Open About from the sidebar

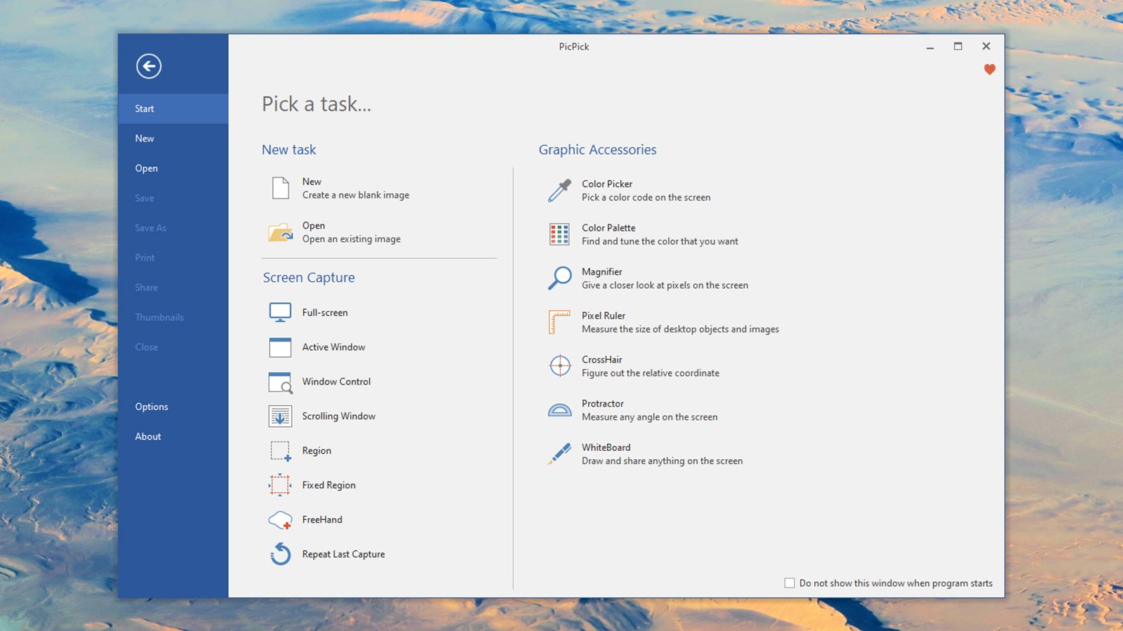[x=148, y=437]
